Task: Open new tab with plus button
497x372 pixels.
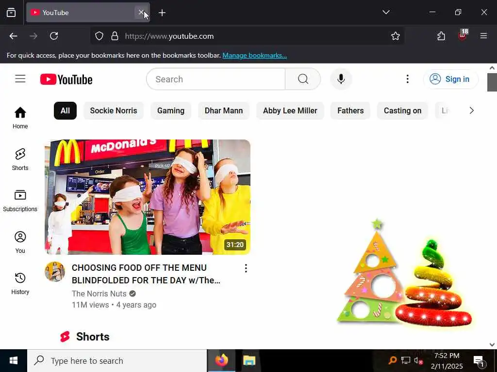Action: (162, 13)
